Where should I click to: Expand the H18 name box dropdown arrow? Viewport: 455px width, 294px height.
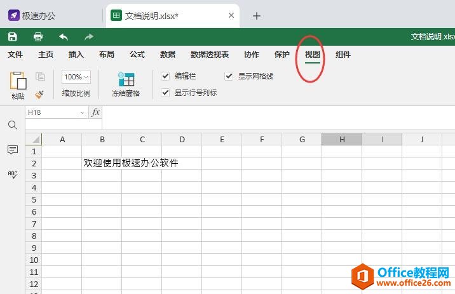tap(82, 112)
